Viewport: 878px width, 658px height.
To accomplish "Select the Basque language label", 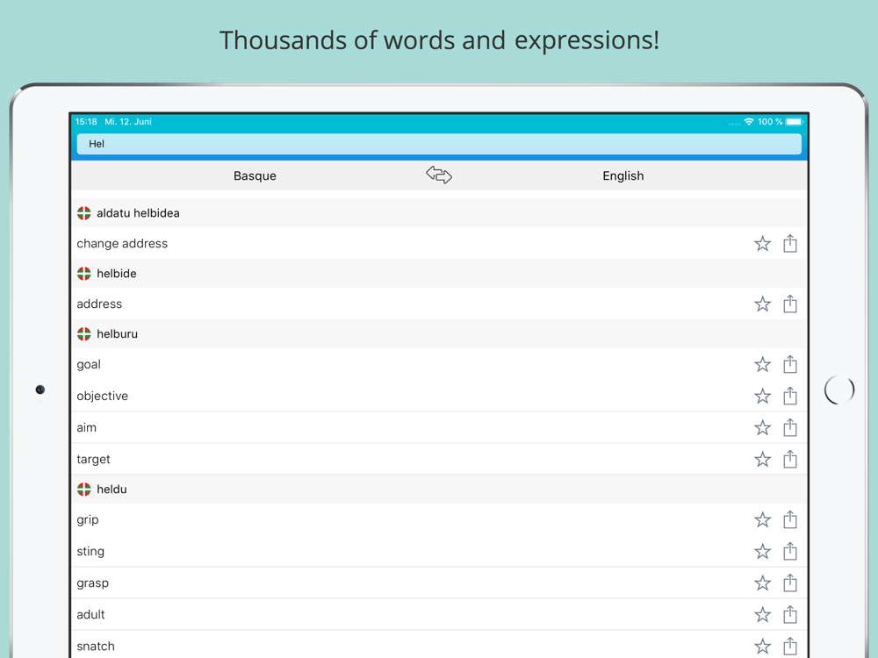I will (x=255, y=175).
